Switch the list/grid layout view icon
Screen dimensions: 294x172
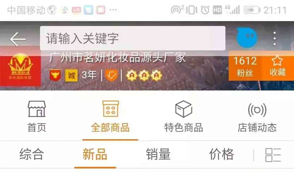[x=273, y=155]
